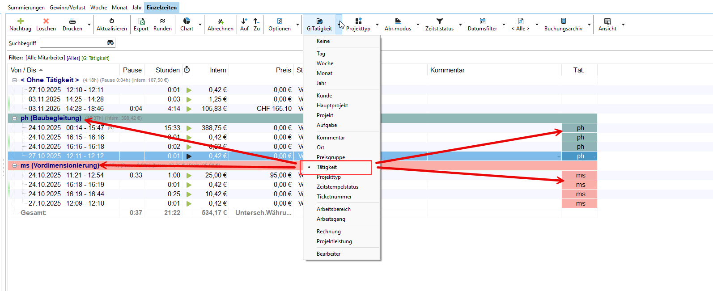This screenshot has width=713, height=291.
Task: Click the Abrechnen billing icon
Action: [x=221, y=21]
